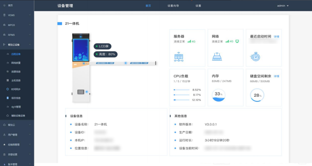The width and height of the screenshot is (312, 166).
Task: Click the 8.52% CPU load bar
Action: [181, 90]
